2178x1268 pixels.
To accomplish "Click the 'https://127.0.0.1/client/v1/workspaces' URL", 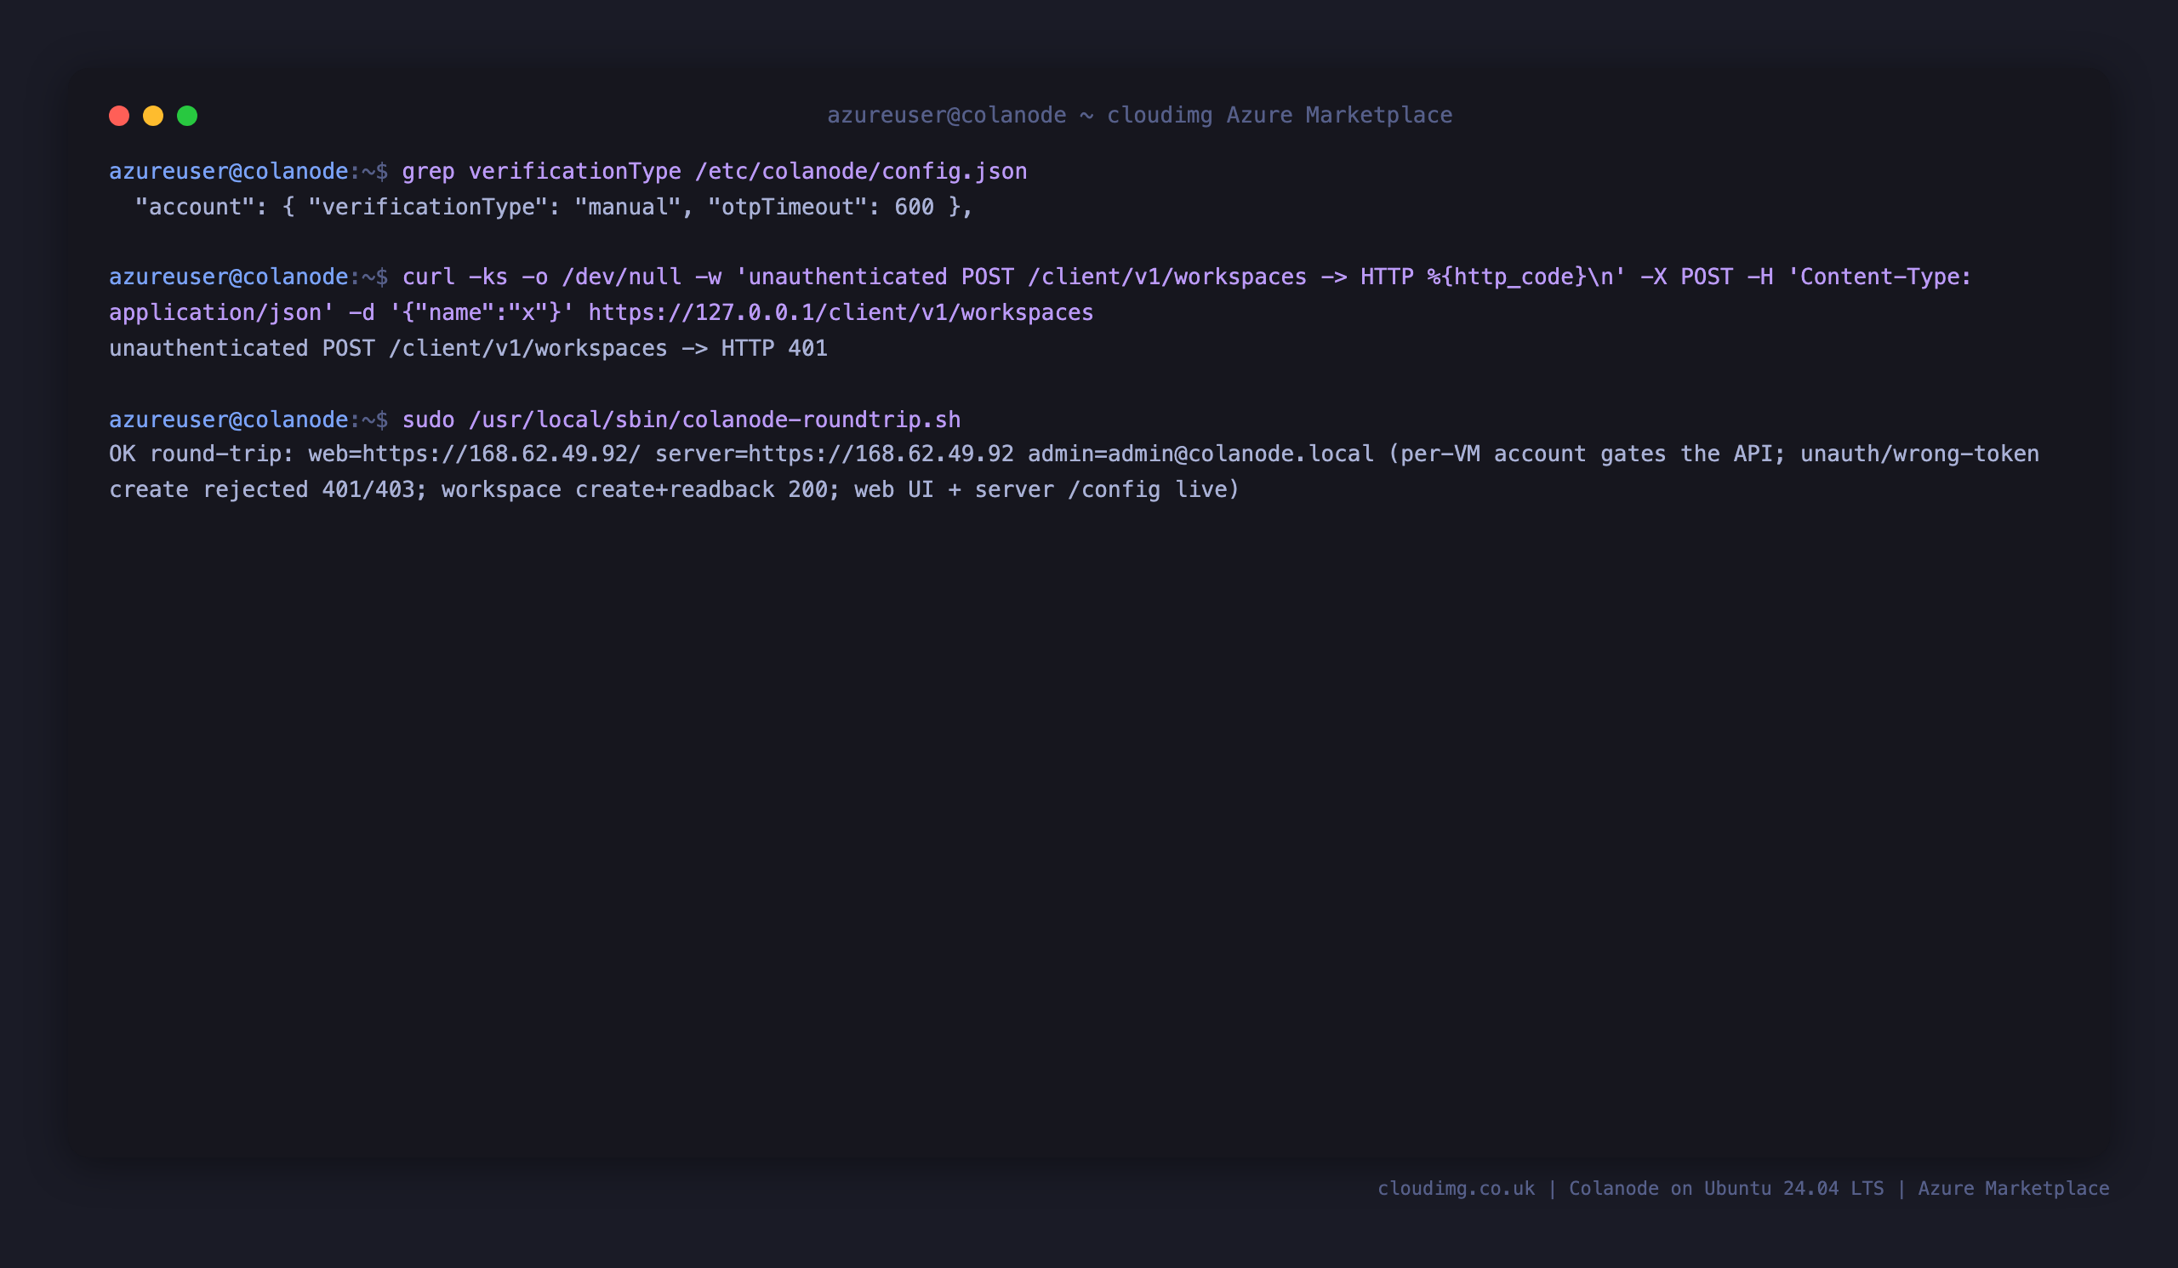I will 841,312.
